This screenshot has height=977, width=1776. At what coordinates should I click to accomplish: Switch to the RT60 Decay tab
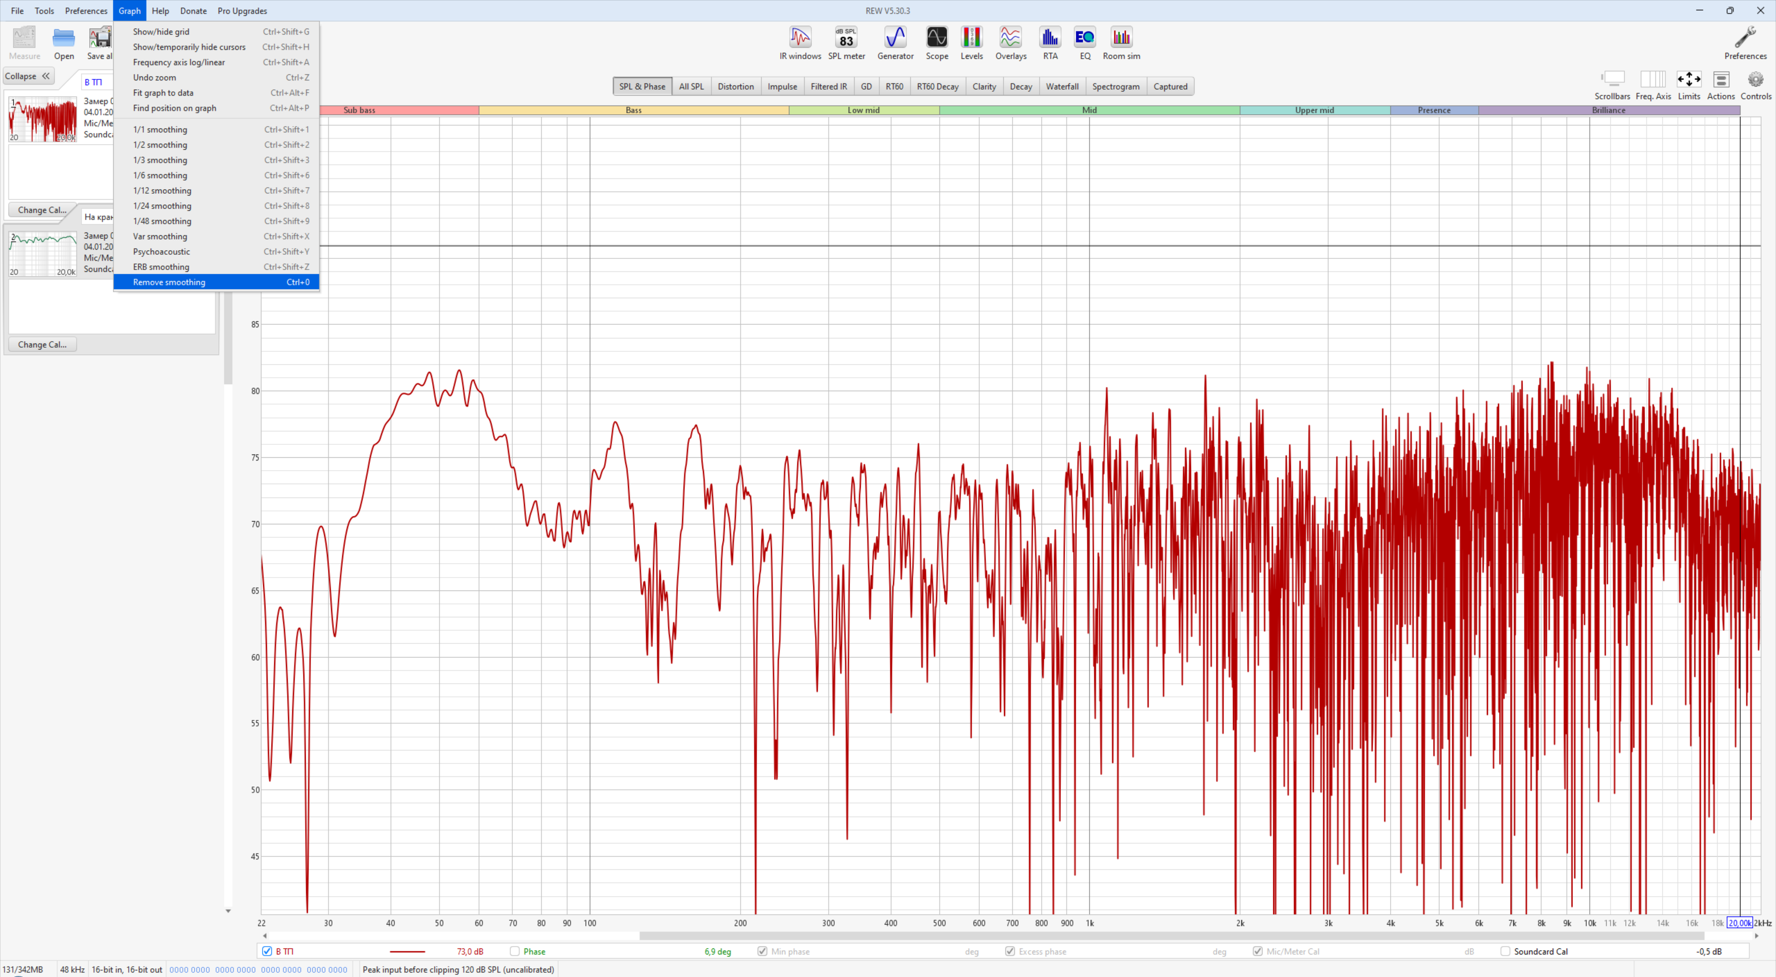click(937, 86)
